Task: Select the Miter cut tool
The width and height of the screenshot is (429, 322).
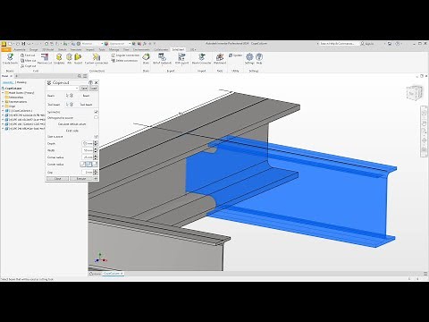Action: click(28, 61)
